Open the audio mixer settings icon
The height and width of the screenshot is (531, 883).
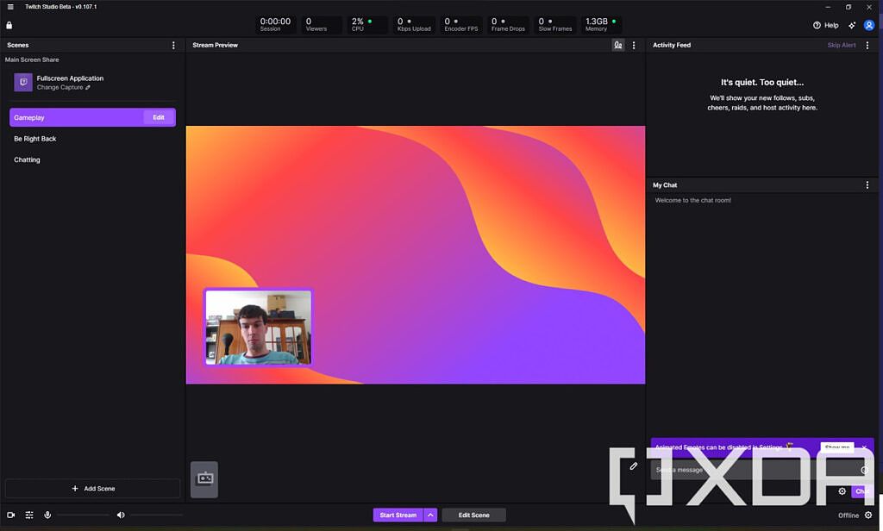(28, 515)
